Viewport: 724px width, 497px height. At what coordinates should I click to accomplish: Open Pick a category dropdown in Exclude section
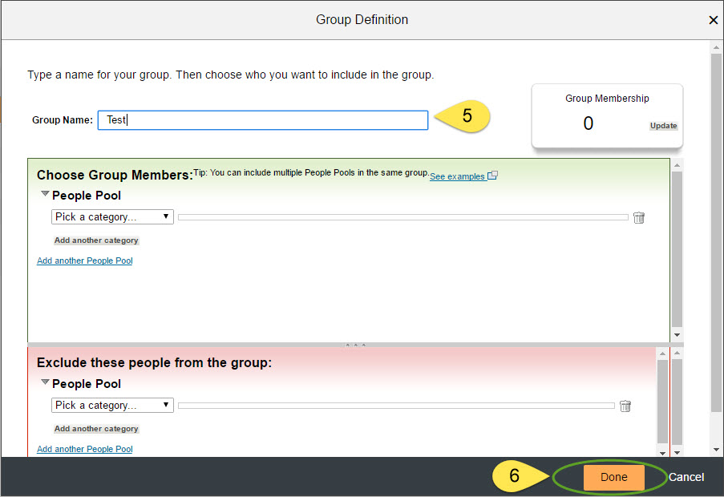(x=112, y=405)
